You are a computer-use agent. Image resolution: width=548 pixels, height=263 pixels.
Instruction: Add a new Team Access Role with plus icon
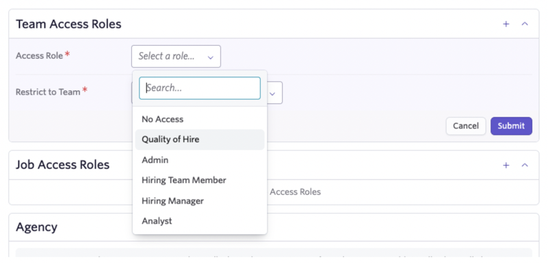point(506,24)
